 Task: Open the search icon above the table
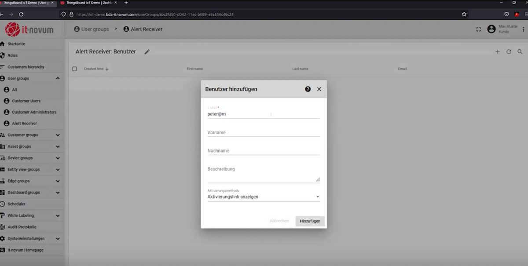(520, 51)
